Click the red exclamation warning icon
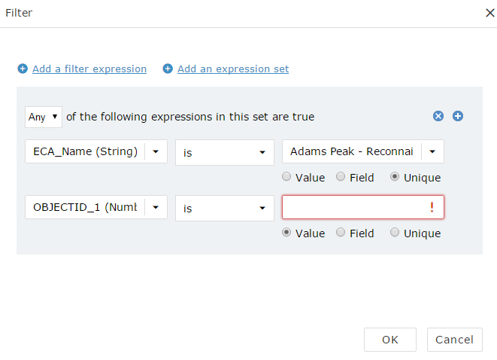 [432, 208]
